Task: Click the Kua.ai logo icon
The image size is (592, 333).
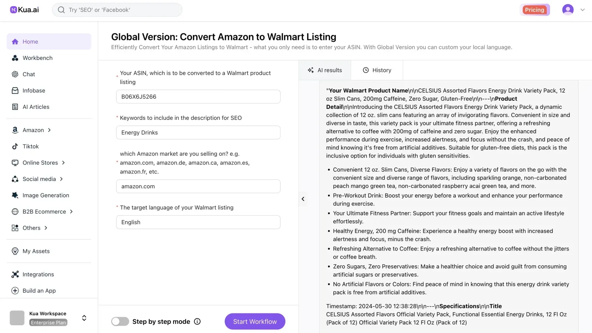Action: (x=14, y=10)
